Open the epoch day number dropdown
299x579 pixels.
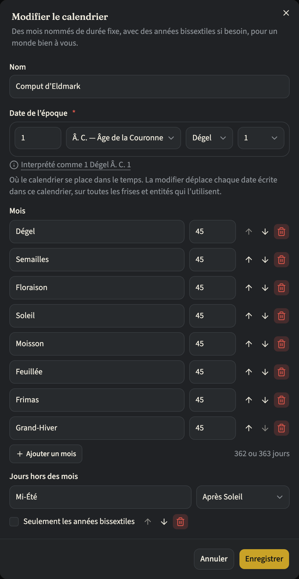[261, 138]
